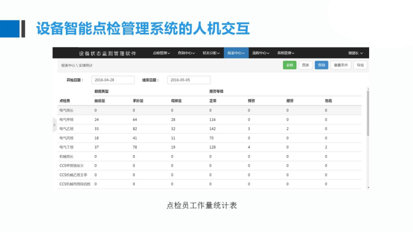Click the 设备状态监测管理软件 title

pos(107,53)
